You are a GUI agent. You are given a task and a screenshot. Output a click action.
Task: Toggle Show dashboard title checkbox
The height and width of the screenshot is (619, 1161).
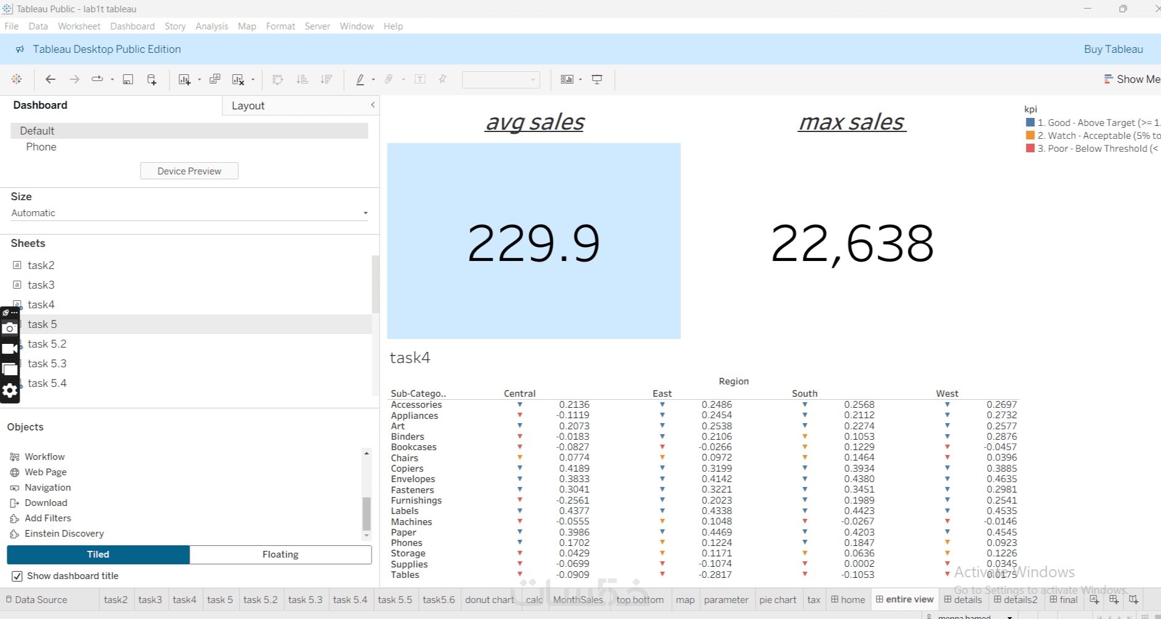(17, 576)
